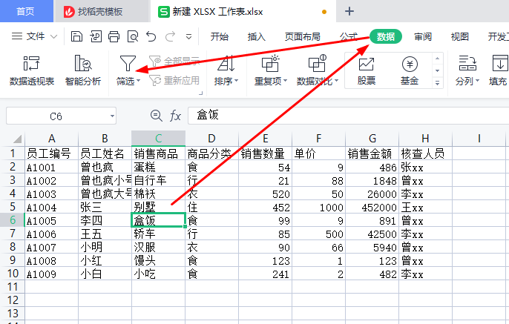Click the export to PDF icon
Viewport: 509px width, 324px height.
tap(96, 36)
